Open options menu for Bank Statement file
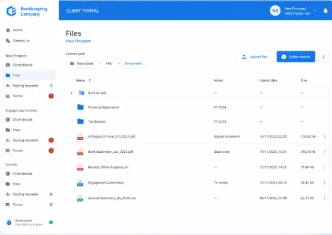 pos(324,152)
